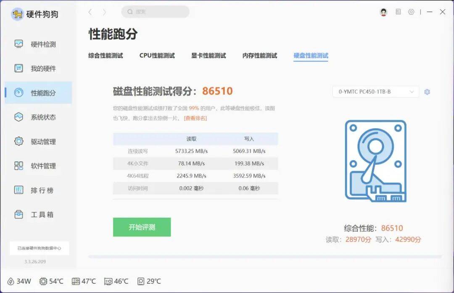Click the 28970分 read score
Viewport: 454px width, 293px height.
click(x=358, y=240)
